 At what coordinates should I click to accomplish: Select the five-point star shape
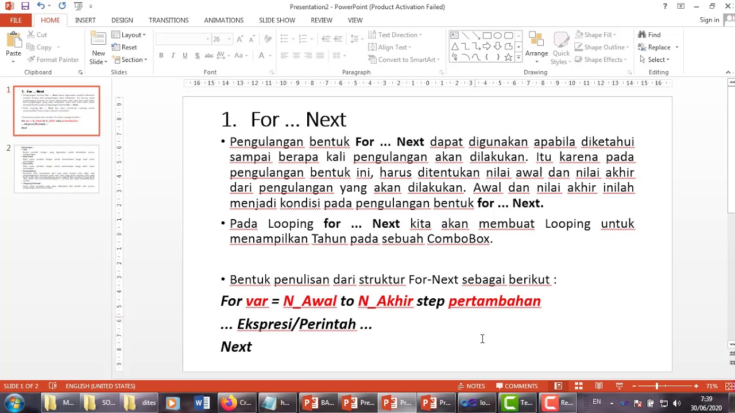point(508,57)
